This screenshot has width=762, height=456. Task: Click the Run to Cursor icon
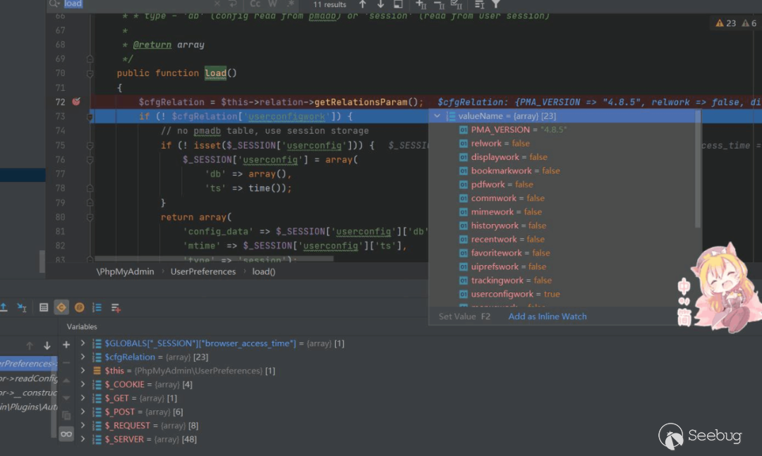pos(22,307)
